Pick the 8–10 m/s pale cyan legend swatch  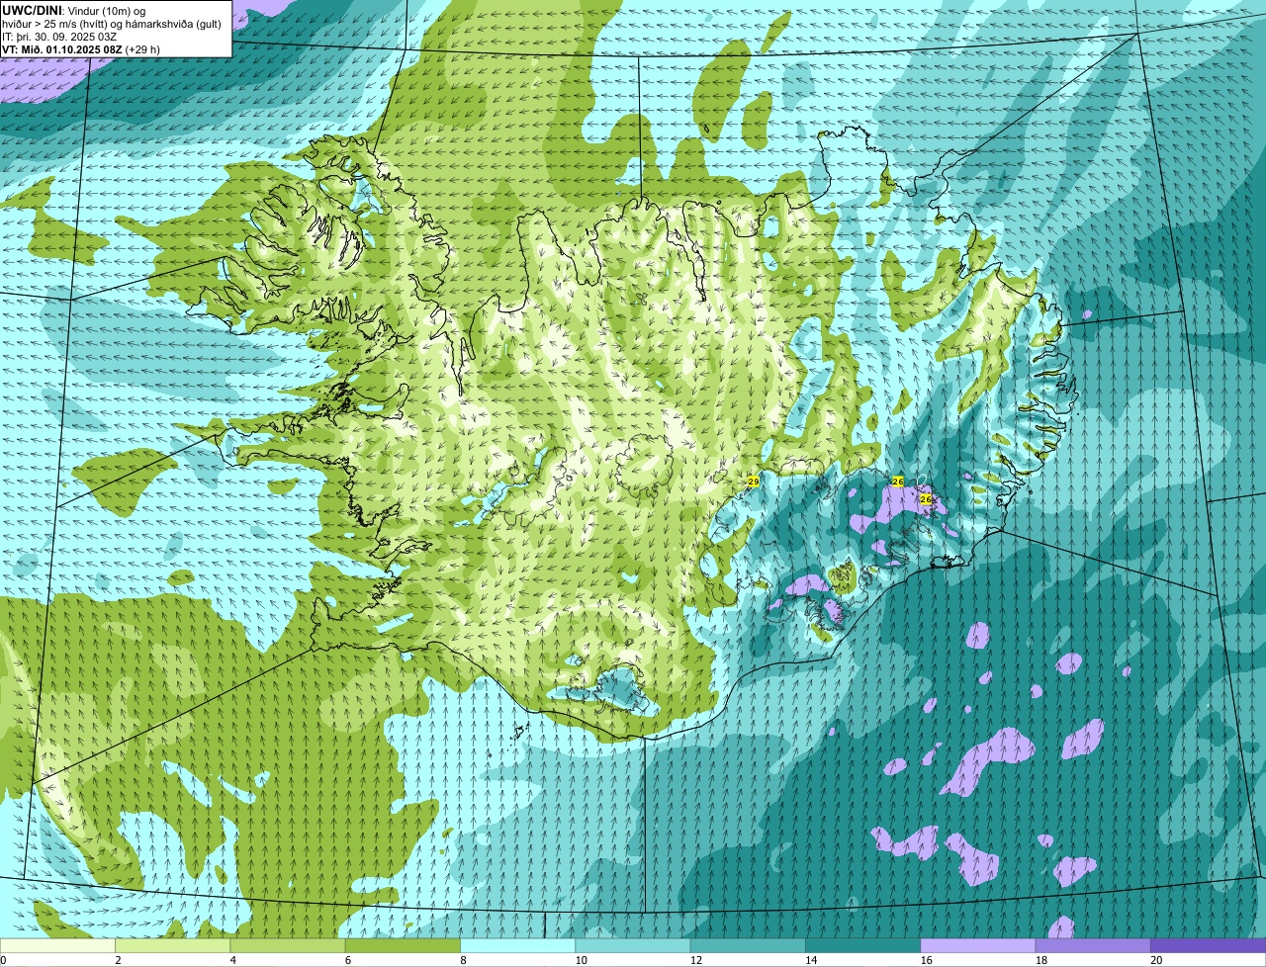pos(518,945)
